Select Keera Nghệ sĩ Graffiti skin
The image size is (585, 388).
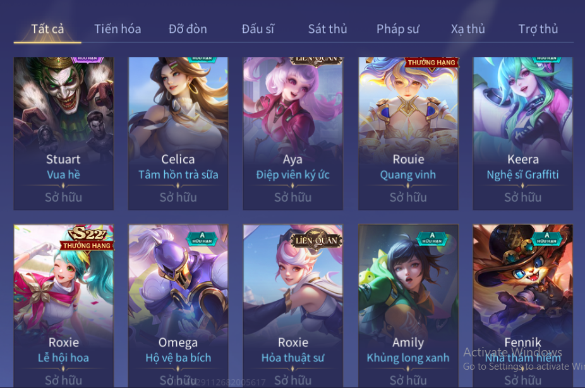coord(522,133)
